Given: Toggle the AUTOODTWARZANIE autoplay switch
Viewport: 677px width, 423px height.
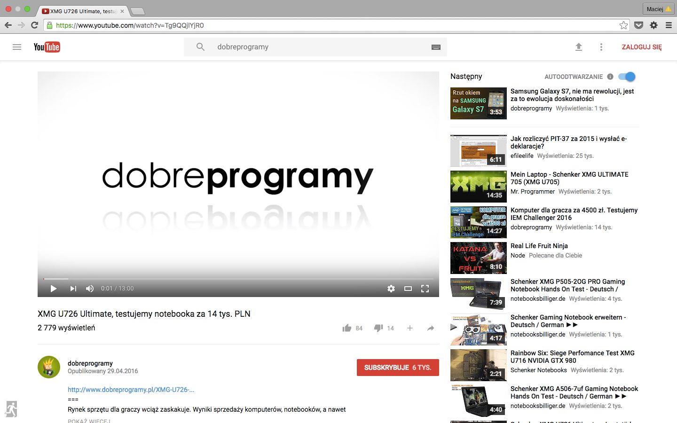Looking at the screenshot, I should tap(627, 77).
